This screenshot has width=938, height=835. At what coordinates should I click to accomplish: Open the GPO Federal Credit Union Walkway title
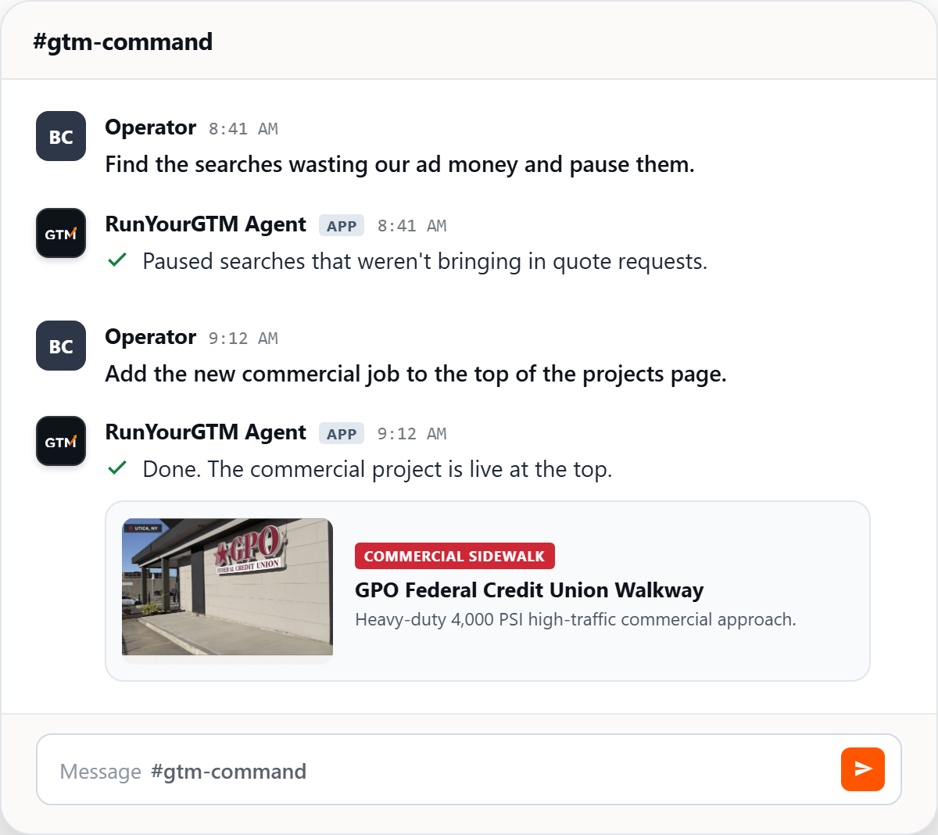[x=529, y=590]
